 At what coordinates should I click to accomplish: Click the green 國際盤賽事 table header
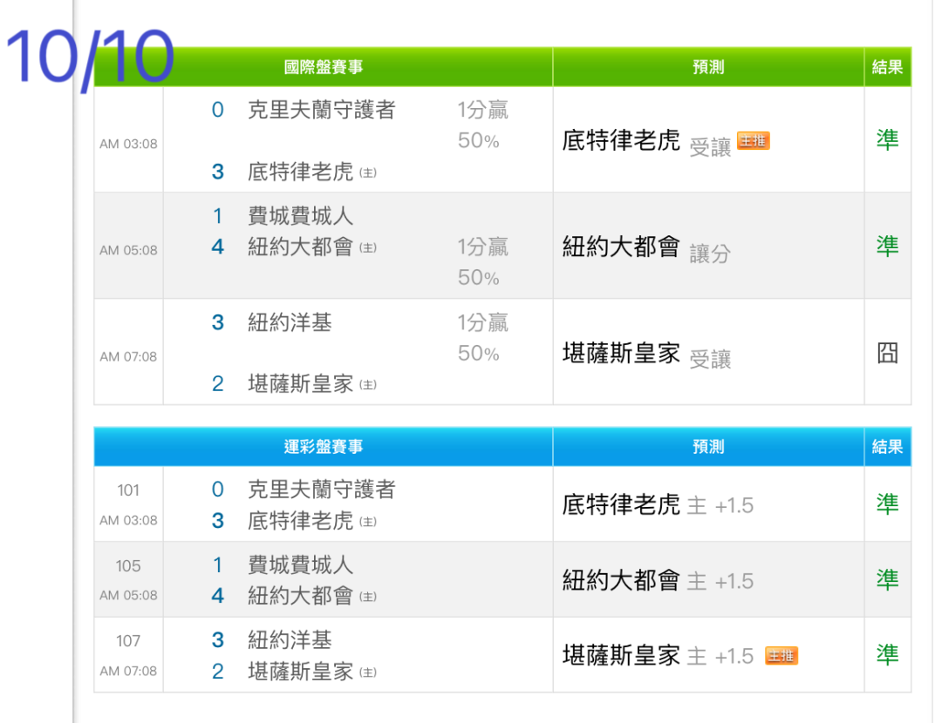324,66
